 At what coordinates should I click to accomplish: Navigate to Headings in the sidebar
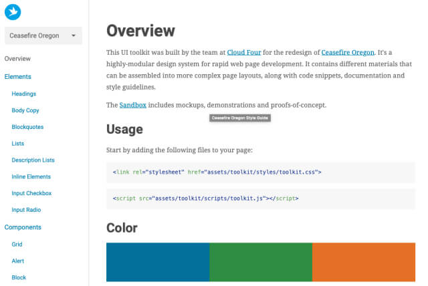pyautogui.click(x=24, y=94)
